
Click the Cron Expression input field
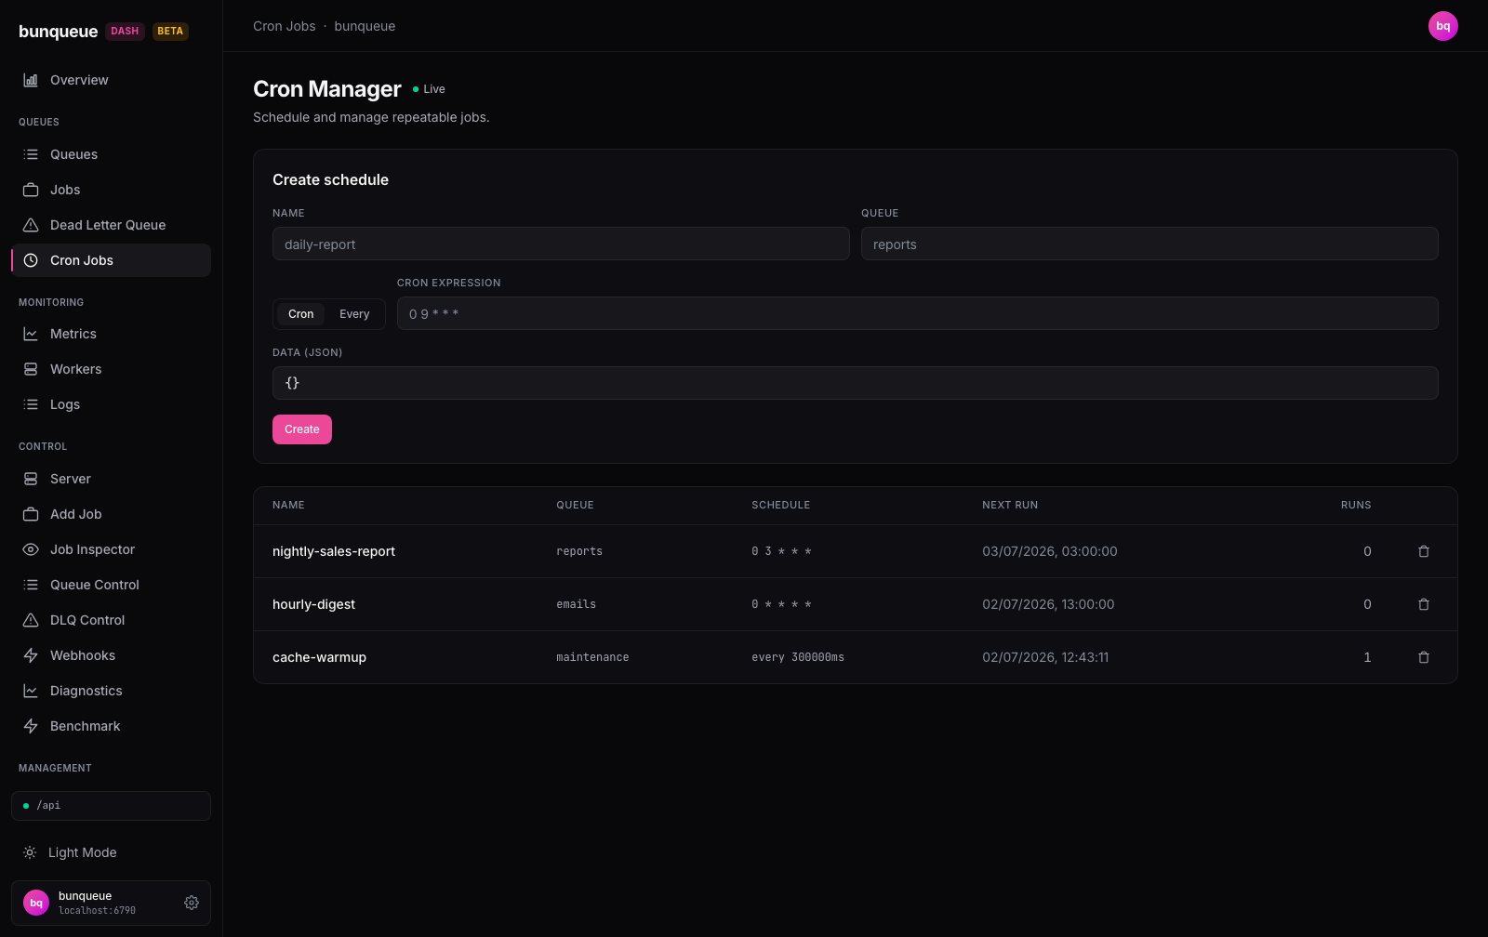pos(917,313)
